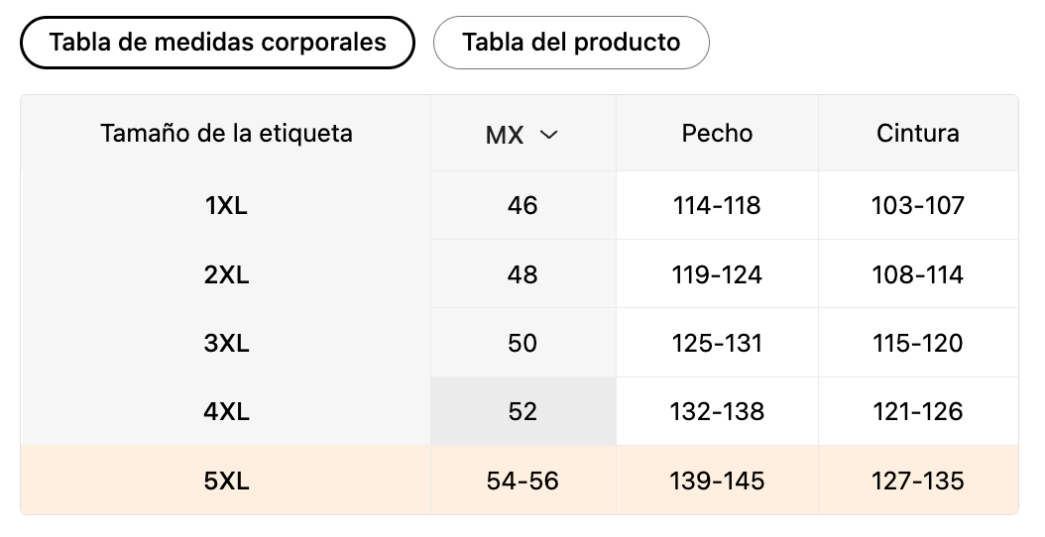Click chest measurement 114-118 cell
The image size is (1045, 537).
click(717, 205)
